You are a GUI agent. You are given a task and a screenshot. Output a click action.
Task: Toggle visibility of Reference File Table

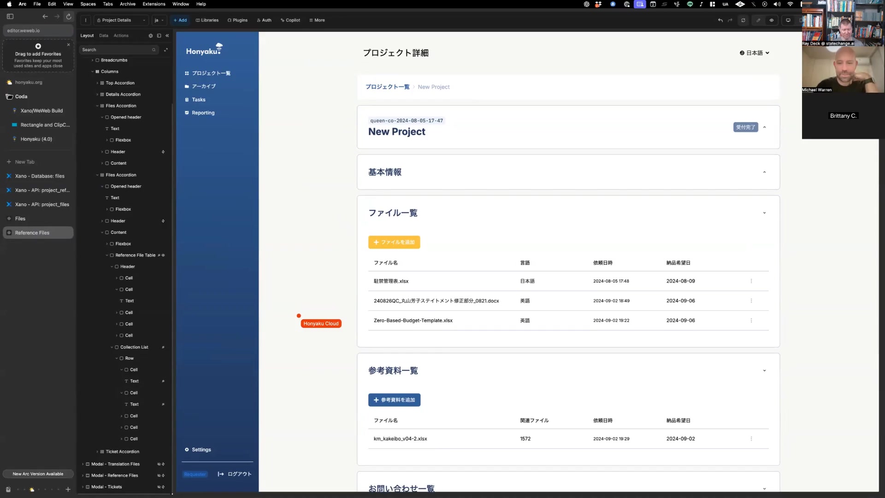(163, 255)
